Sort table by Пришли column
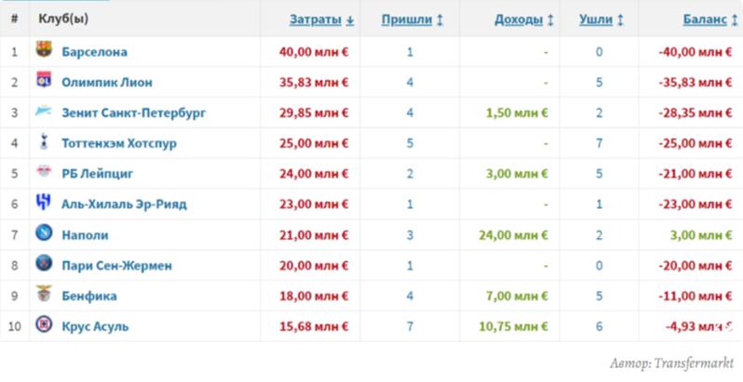The width and height of the screenshot is (743, 382). pos(412,20)
